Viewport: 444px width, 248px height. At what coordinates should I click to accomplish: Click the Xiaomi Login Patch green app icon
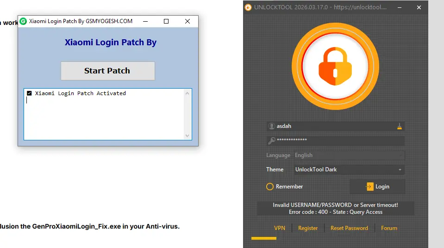click(23, 21)
